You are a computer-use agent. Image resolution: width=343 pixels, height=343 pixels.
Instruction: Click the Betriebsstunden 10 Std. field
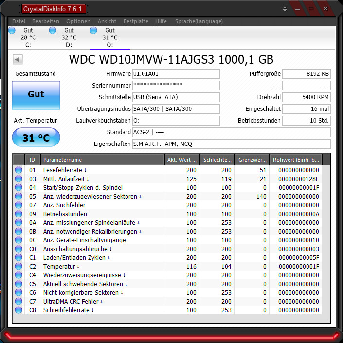tap(307, 121)
